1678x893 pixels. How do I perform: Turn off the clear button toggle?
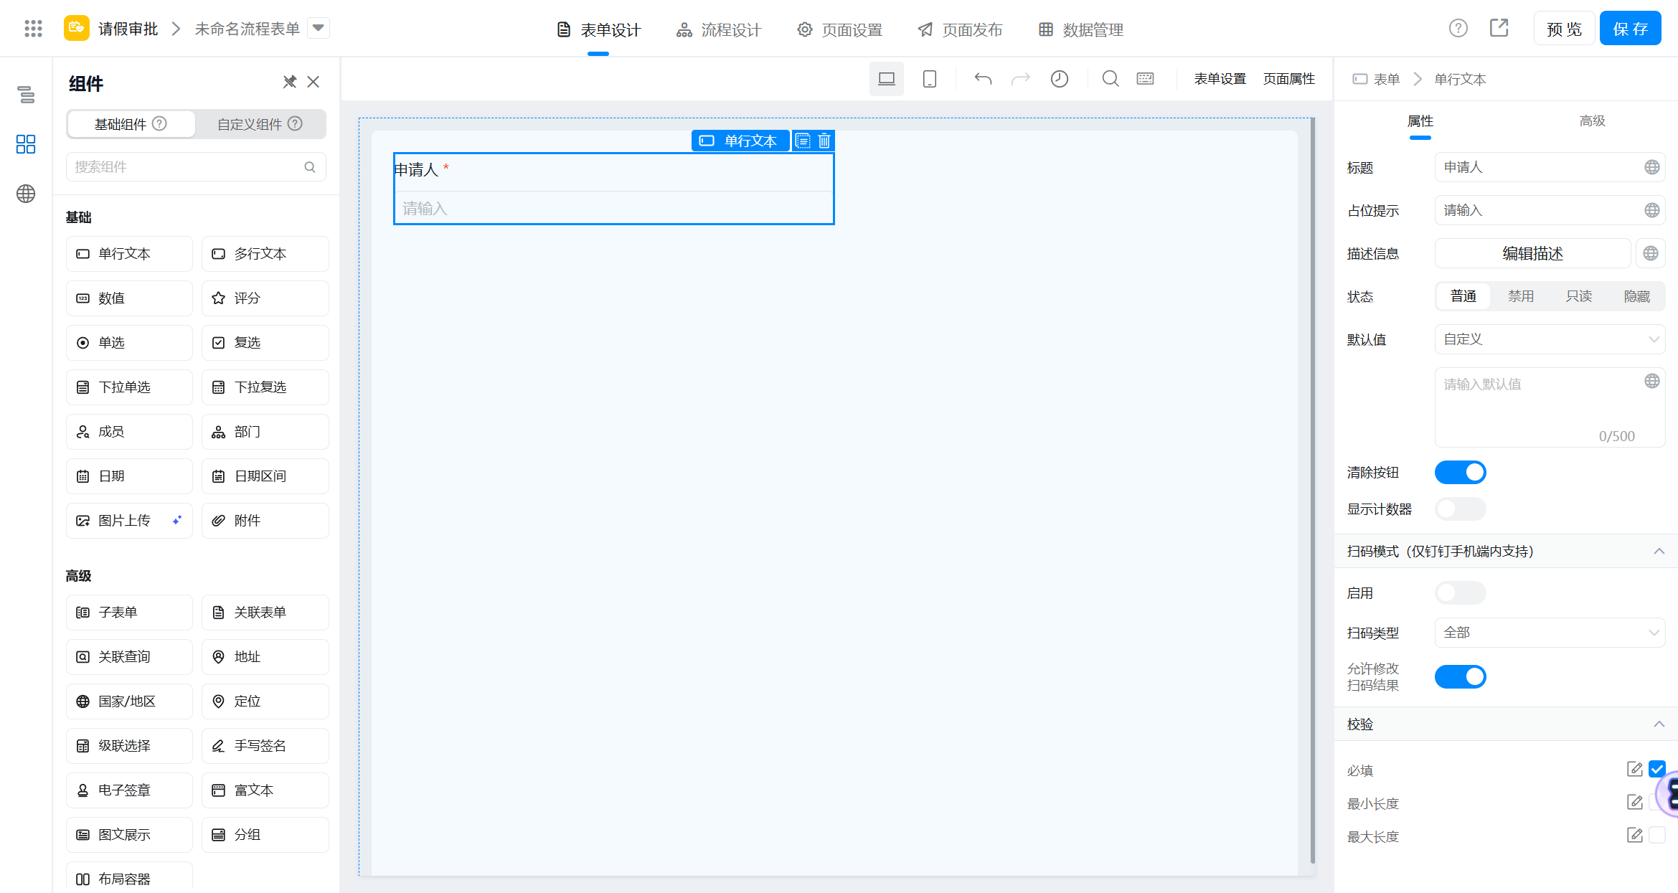pyautogui.click(x=1460, y=473)
